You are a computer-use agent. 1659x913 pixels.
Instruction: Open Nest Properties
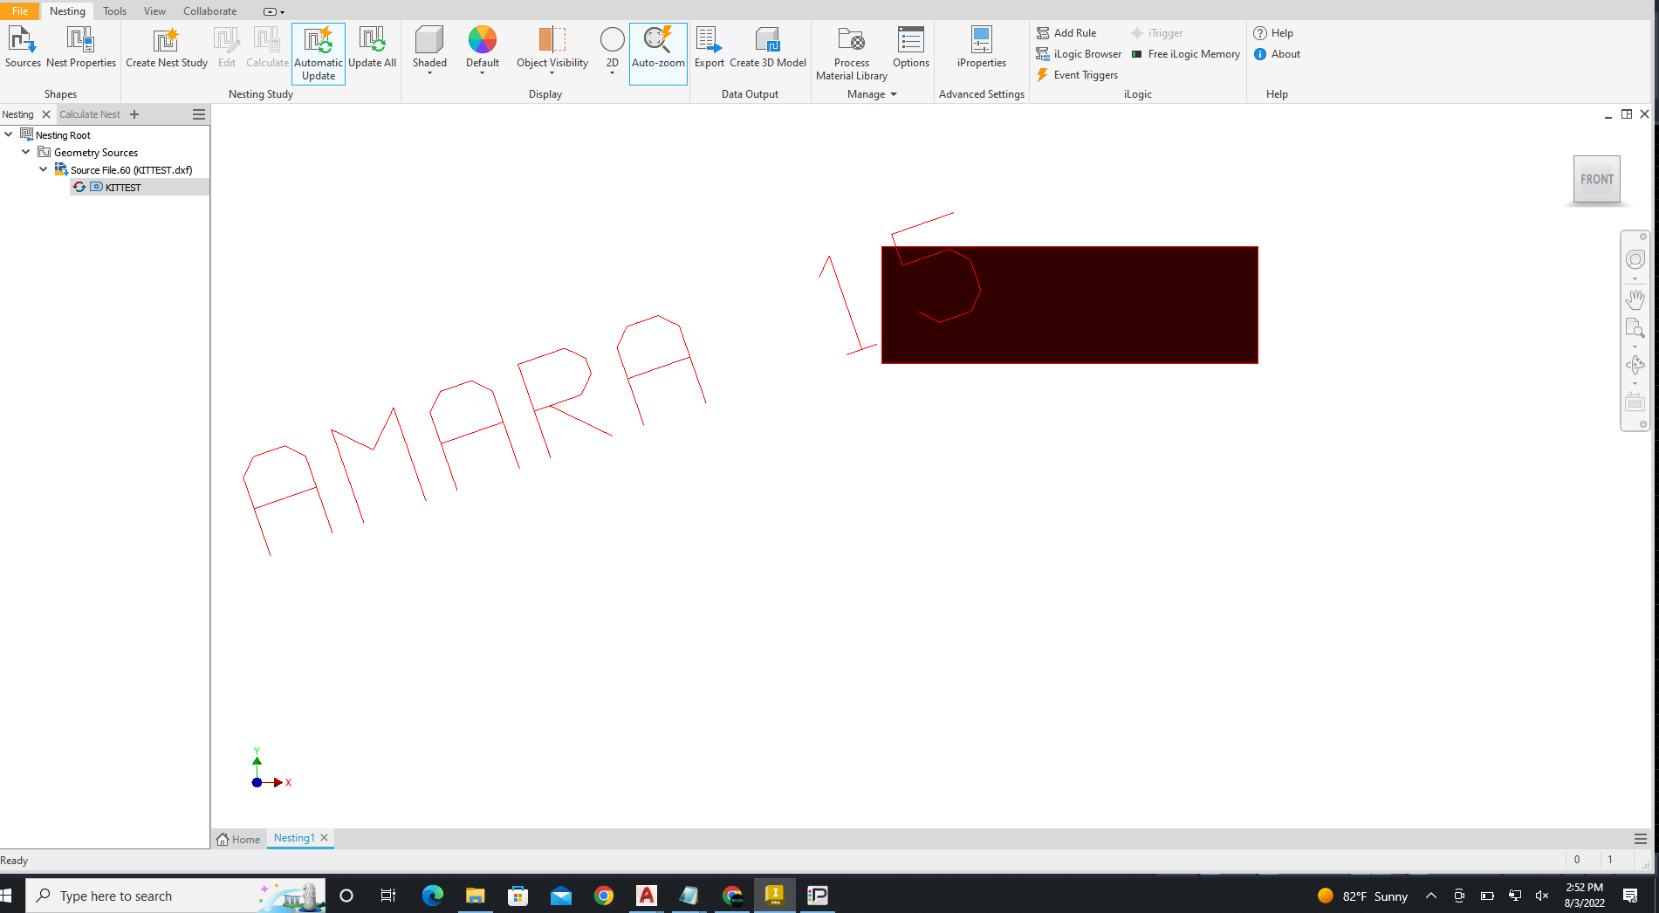coord(80,47)
